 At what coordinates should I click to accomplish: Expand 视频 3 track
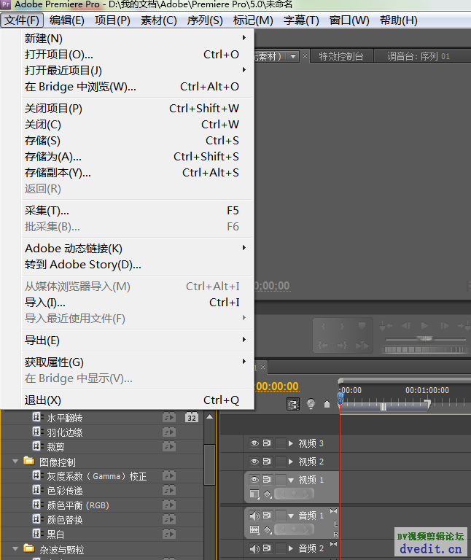tap(291, 443)
